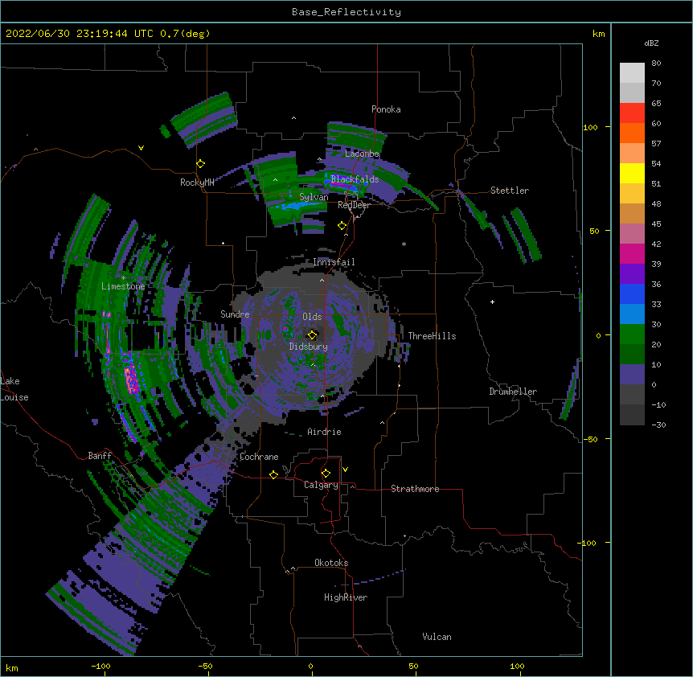Click the 50 tick label on the bottom axis

click(x=413, y=667)
